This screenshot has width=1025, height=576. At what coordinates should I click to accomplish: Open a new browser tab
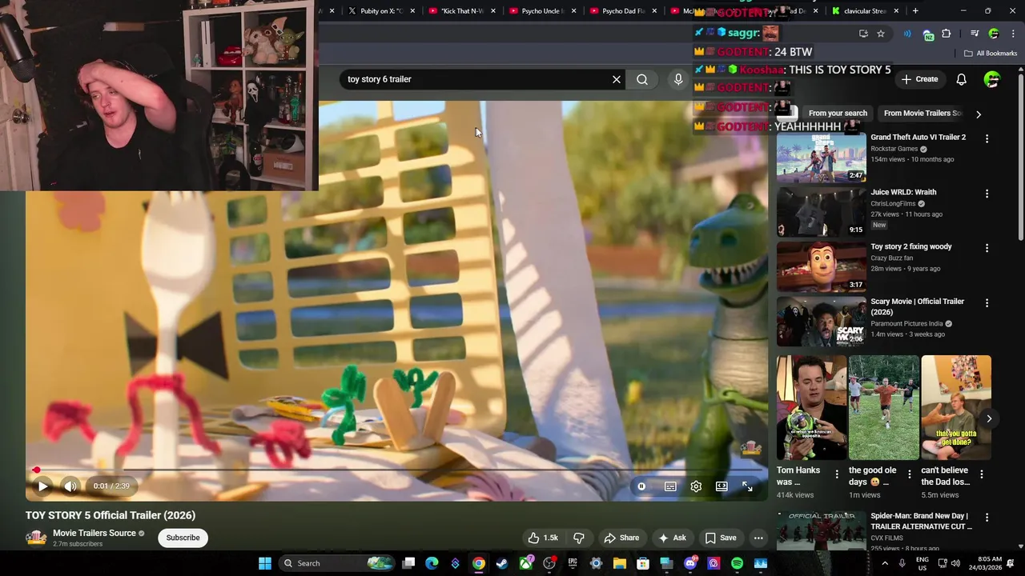[915, 11]
